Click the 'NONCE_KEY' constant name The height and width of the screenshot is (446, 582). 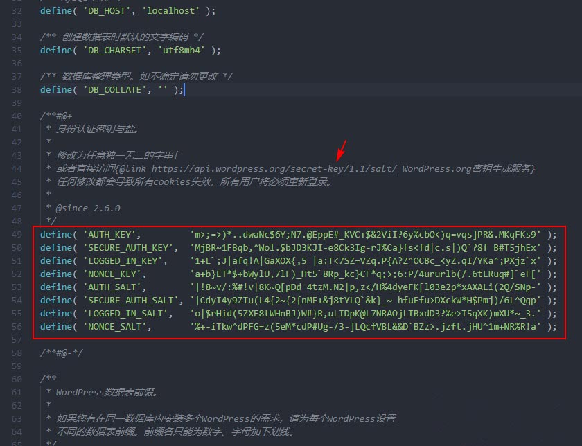coord(112,274)
